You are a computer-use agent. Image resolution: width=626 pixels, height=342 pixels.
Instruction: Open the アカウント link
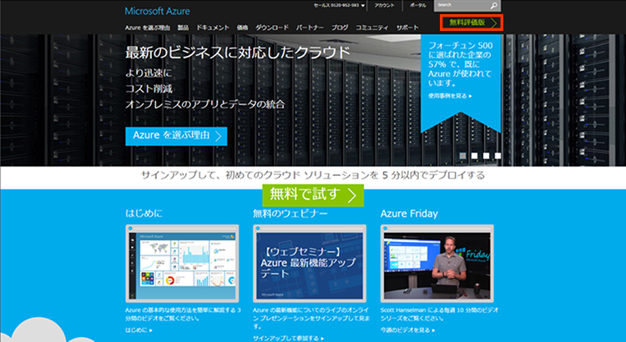coord(385,5)
